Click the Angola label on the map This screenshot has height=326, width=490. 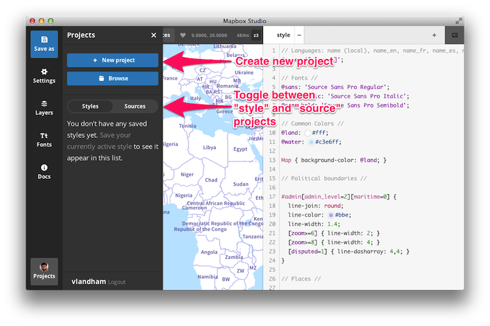click(209, 252)
